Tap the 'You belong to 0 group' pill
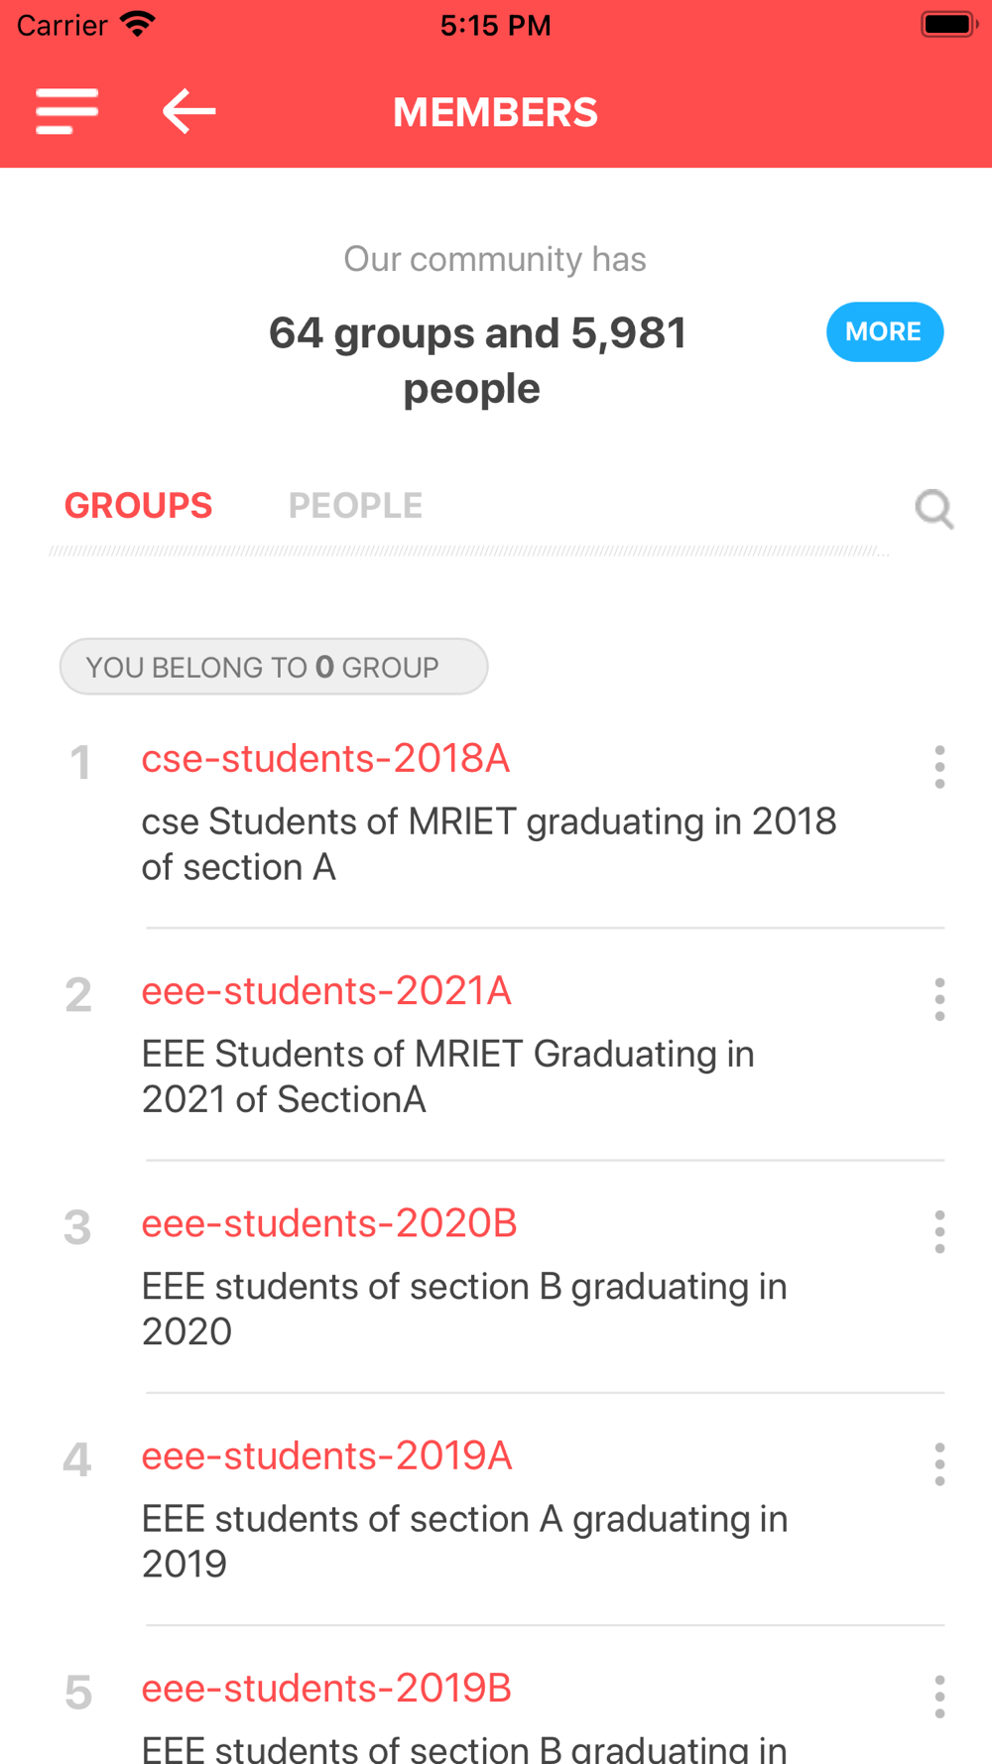Screen dimensions: 992x1764 tap(273, 667)
